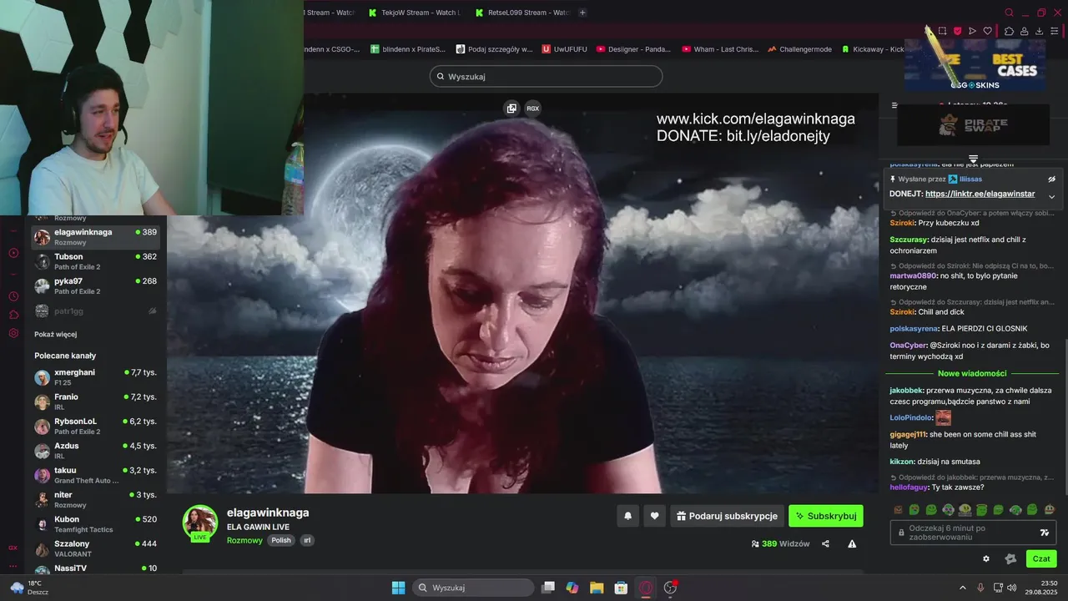Click the Rozmowy category link under streamer name
Screen dimensions: 1068x601
tap(244, 540)
